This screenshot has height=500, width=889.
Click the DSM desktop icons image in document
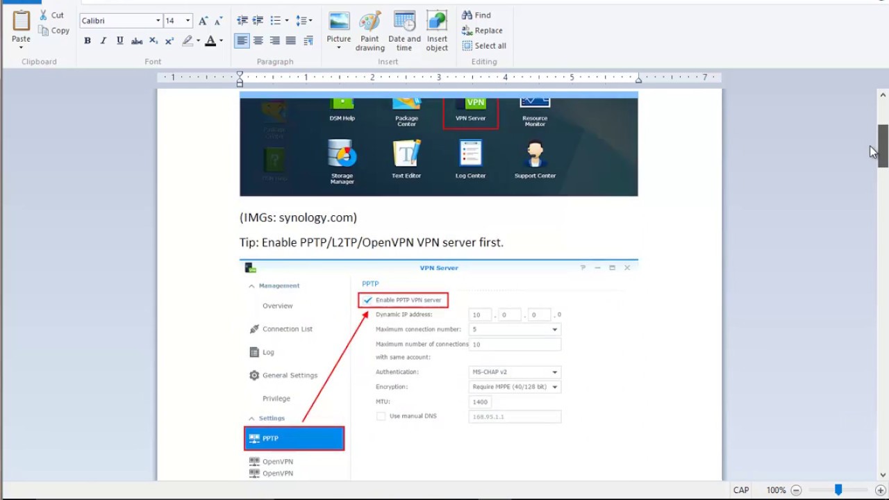(x=439, y=144)
